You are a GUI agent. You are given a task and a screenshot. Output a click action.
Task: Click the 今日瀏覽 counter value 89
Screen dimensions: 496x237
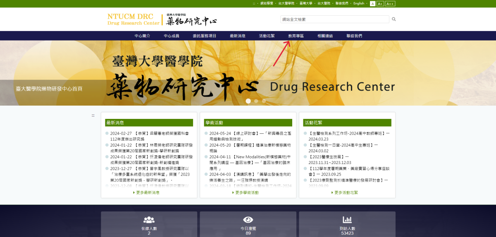pyautogui.click(x=248, y=233)
